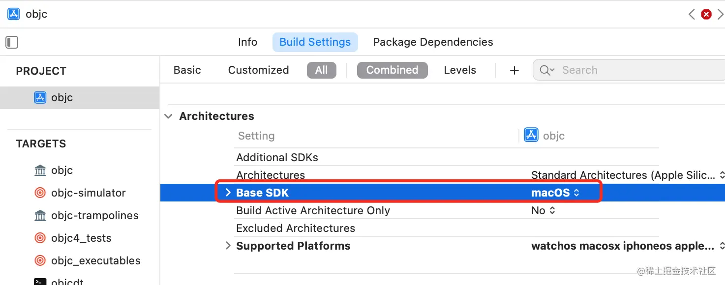The width and height of the screenshot is (725, 285).
Task: Open the Package Dependencies tab
Action: click(433, 42)
